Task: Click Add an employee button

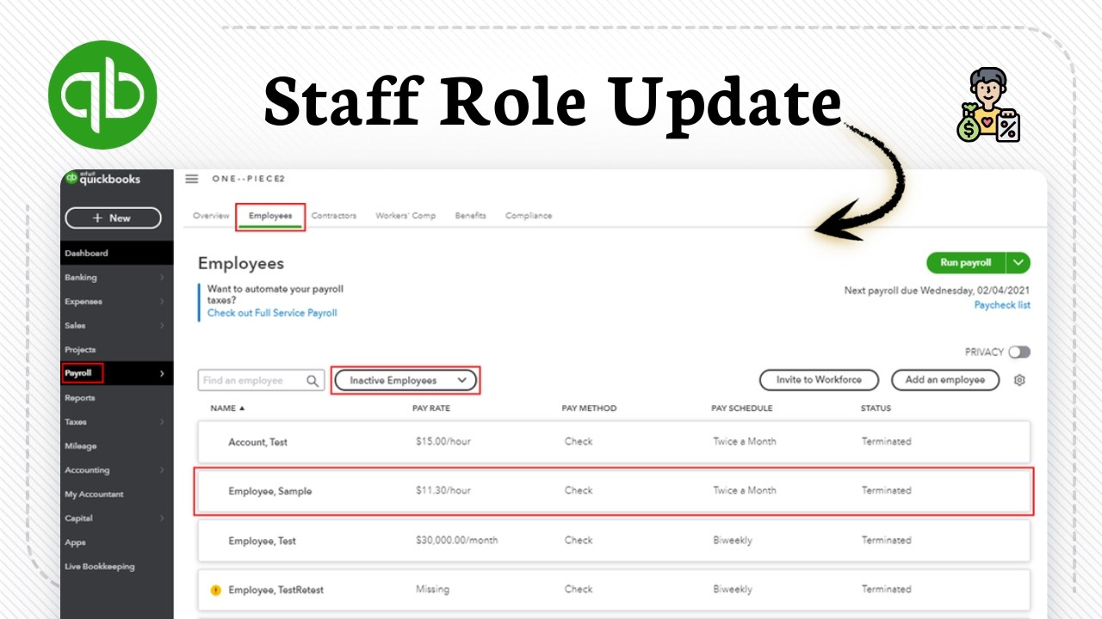Action: click(x=944, y=380)
